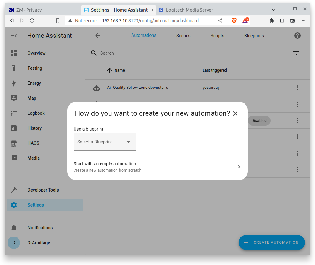Click the Not secure site warning

click(x=82, y=21)
